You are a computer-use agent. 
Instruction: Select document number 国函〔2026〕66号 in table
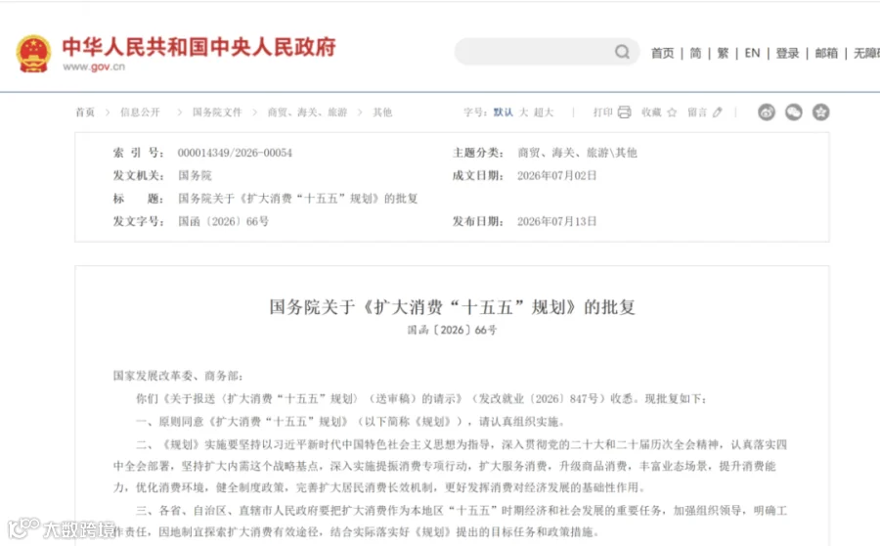(223, 221)
